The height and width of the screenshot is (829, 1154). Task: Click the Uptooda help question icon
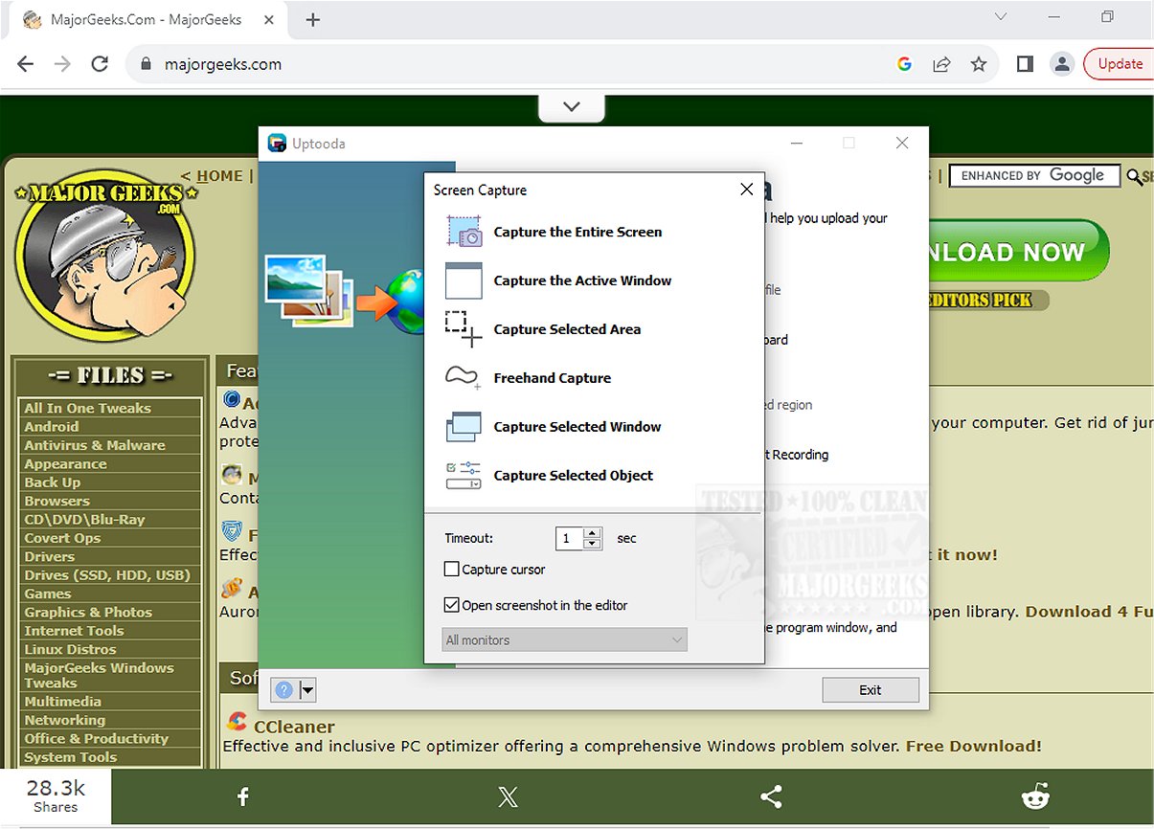(283, 690)
